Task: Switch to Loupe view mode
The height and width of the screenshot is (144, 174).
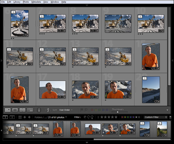Action: (15, 110)
